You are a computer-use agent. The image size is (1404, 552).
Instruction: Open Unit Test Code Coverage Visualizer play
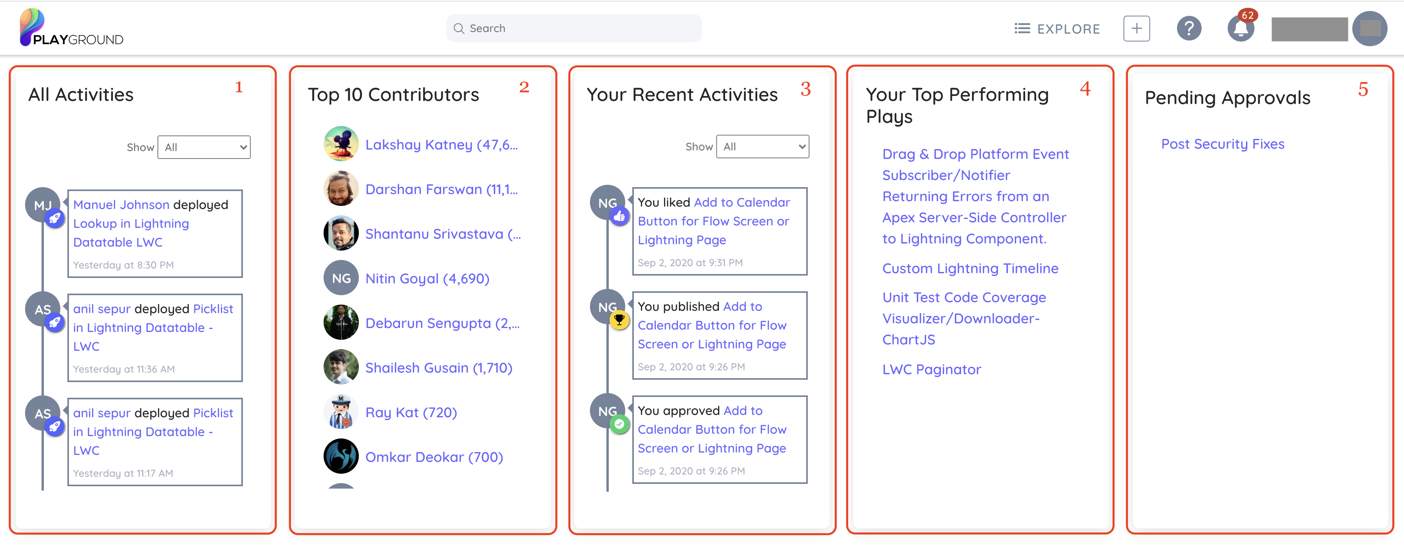(964, 319)
